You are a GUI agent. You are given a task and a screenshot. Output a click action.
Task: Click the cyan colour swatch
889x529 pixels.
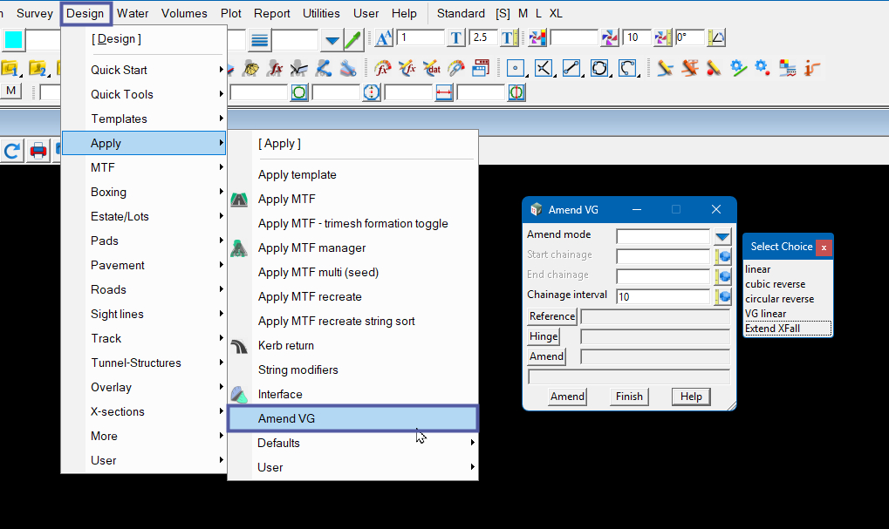(15, 40)
